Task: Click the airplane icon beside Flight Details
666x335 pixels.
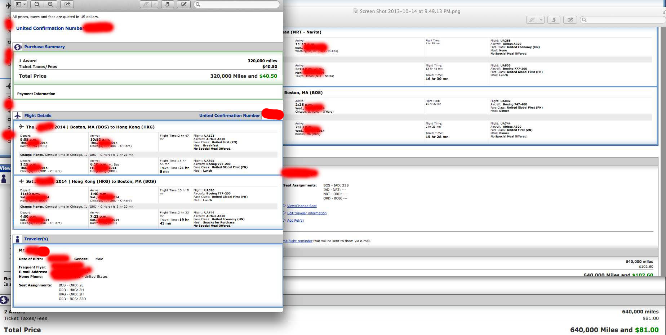Action: [18, 116]
